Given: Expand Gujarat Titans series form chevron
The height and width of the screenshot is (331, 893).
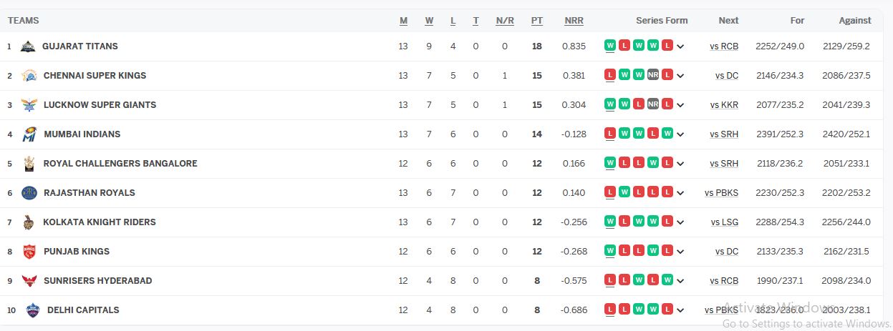Looking at the screenshot, I should point(680,46).
